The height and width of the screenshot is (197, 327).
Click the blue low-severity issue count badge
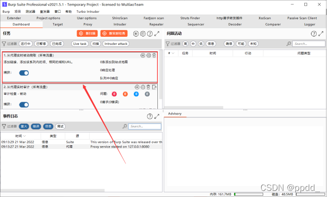[136, 94]
